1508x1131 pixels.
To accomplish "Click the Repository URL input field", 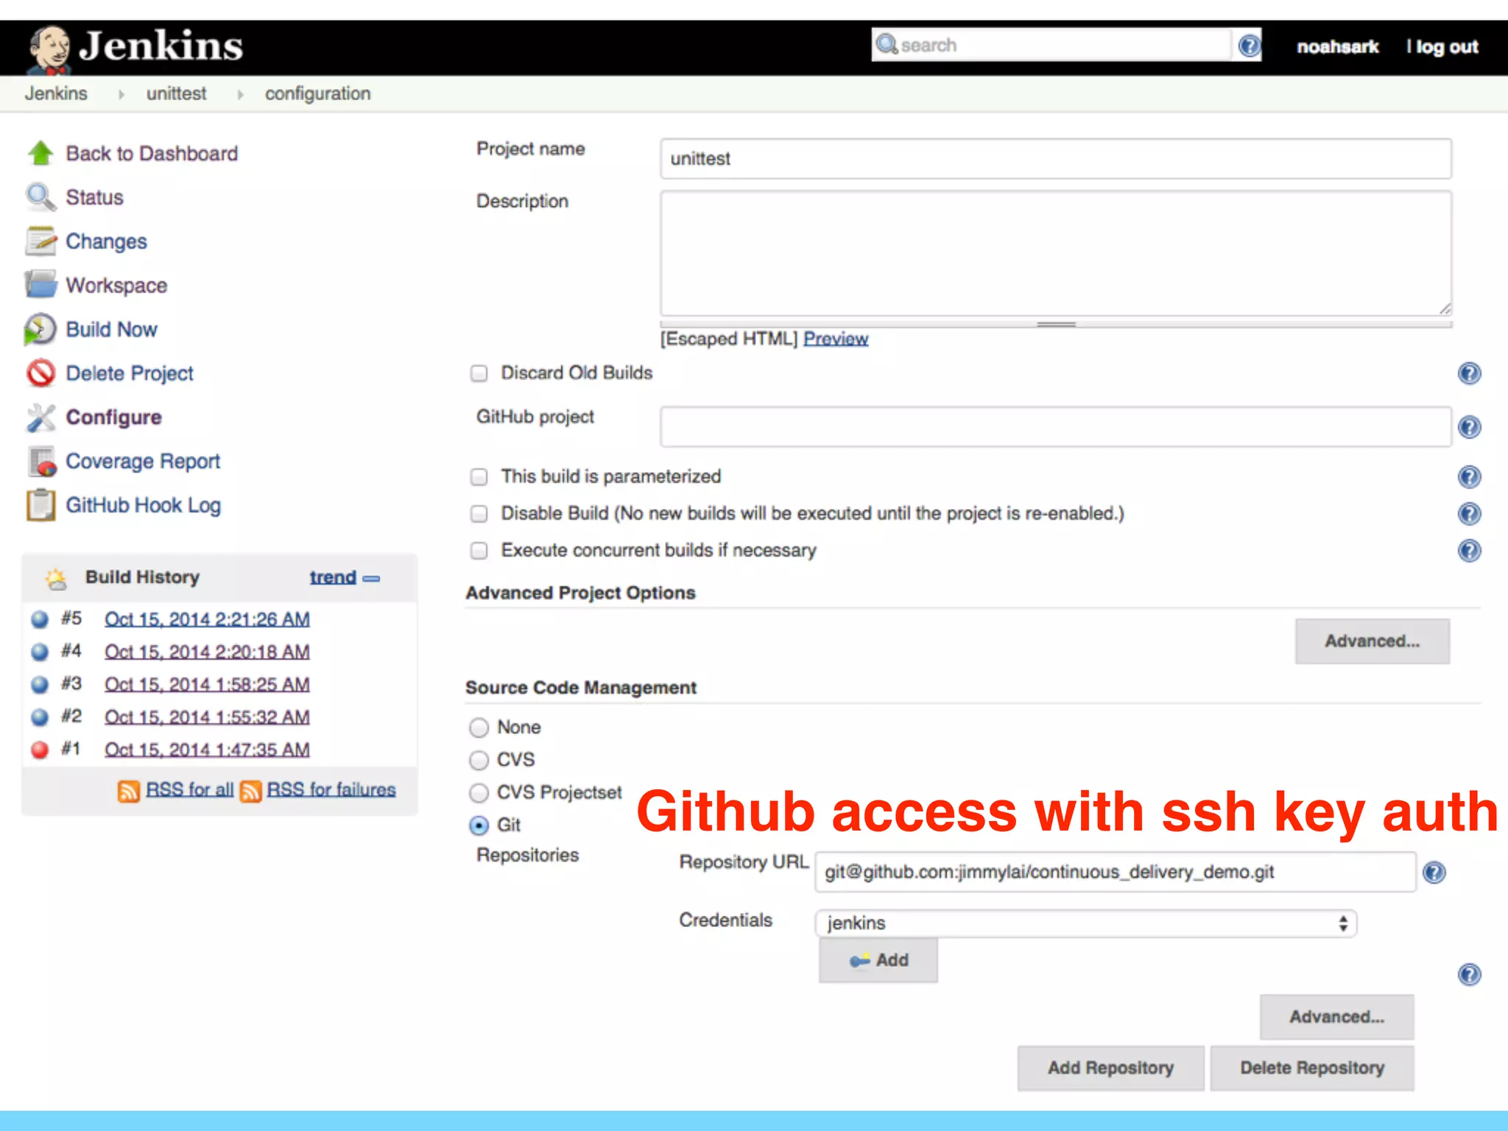I will (1116, 872).
